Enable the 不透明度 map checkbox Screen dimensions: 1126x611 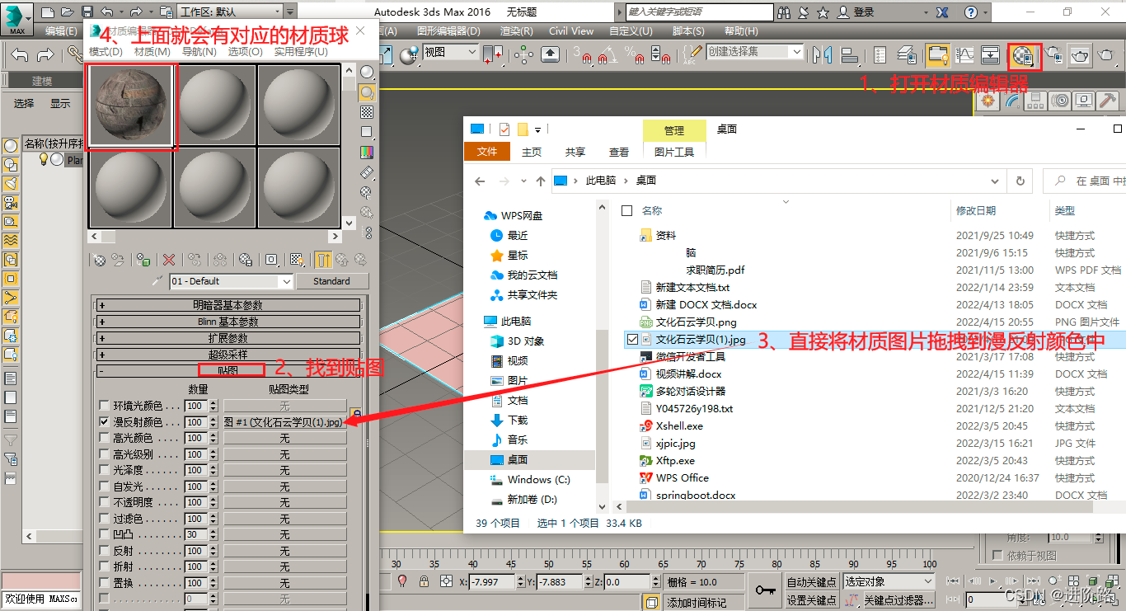pos(104,502)
